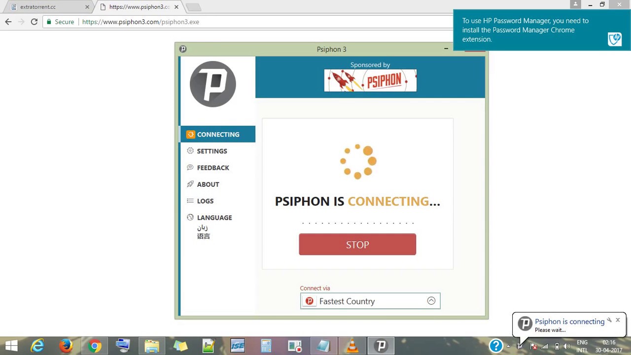Screen dimensions: 631x355
Task: Expand the circled chevron of the country selector
Action: pos(431,301)
